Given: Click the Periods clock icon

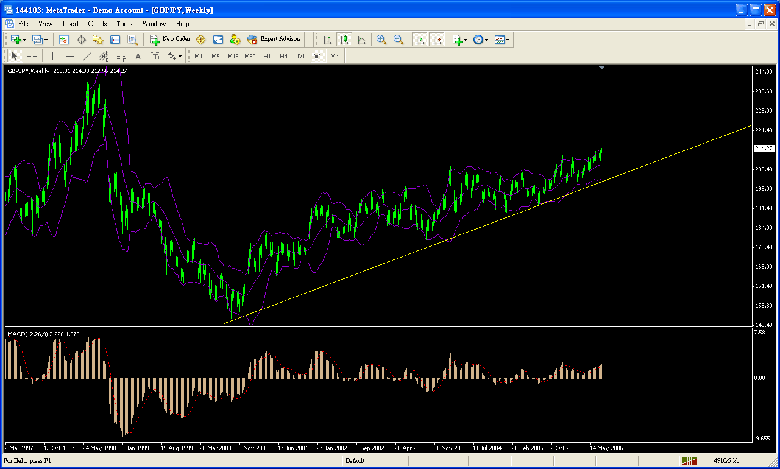Looking at the screenshot, I should (478, 39).
